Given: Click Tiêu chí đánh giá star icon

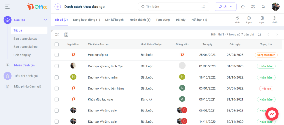Looking at the screenshot, I should tap(7, 76).
